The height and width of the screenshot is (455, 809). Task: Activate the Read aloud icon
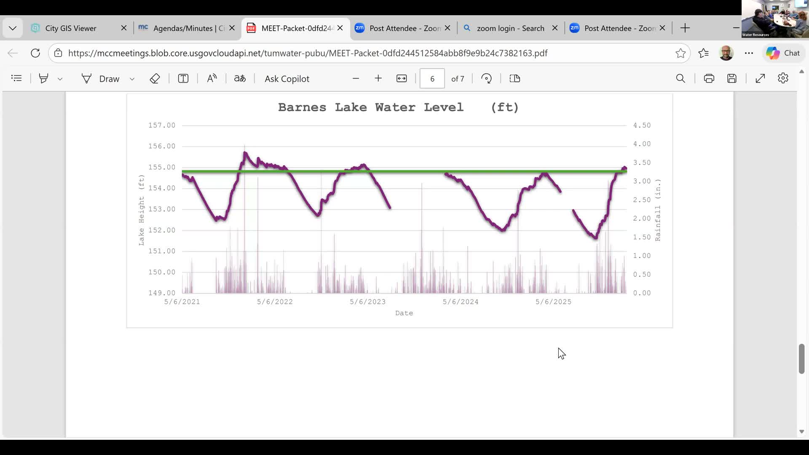[x=212, y=78]
